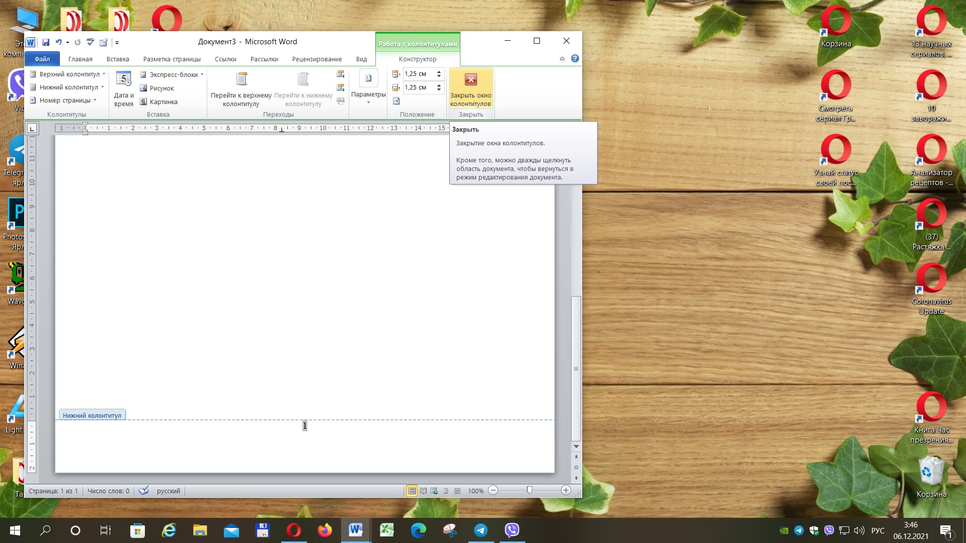Click the Word help question mark

click(575, 59)
